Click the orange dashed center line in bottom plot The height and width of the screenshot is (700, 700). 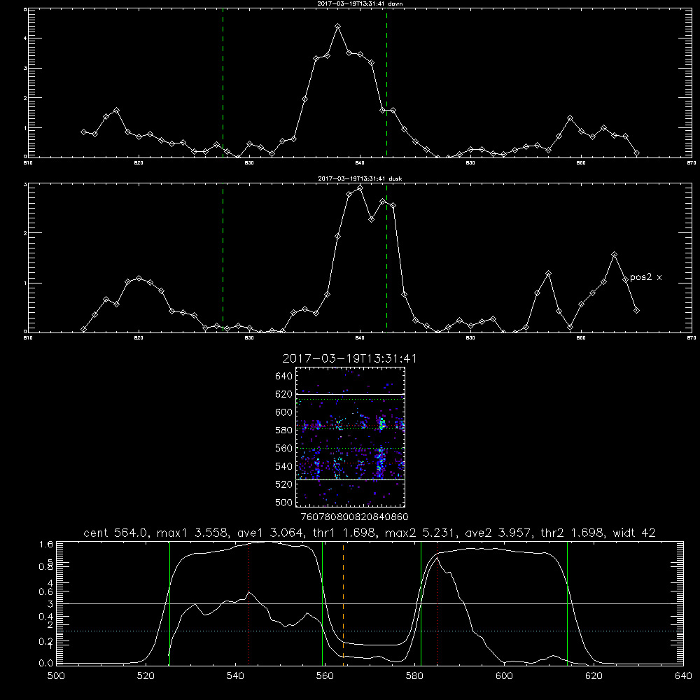(x=343, y=603)
